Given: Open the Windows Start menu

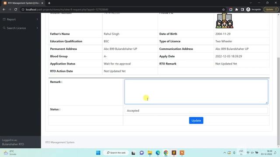Looking at the screenshot, I should (x=98, y=153).
